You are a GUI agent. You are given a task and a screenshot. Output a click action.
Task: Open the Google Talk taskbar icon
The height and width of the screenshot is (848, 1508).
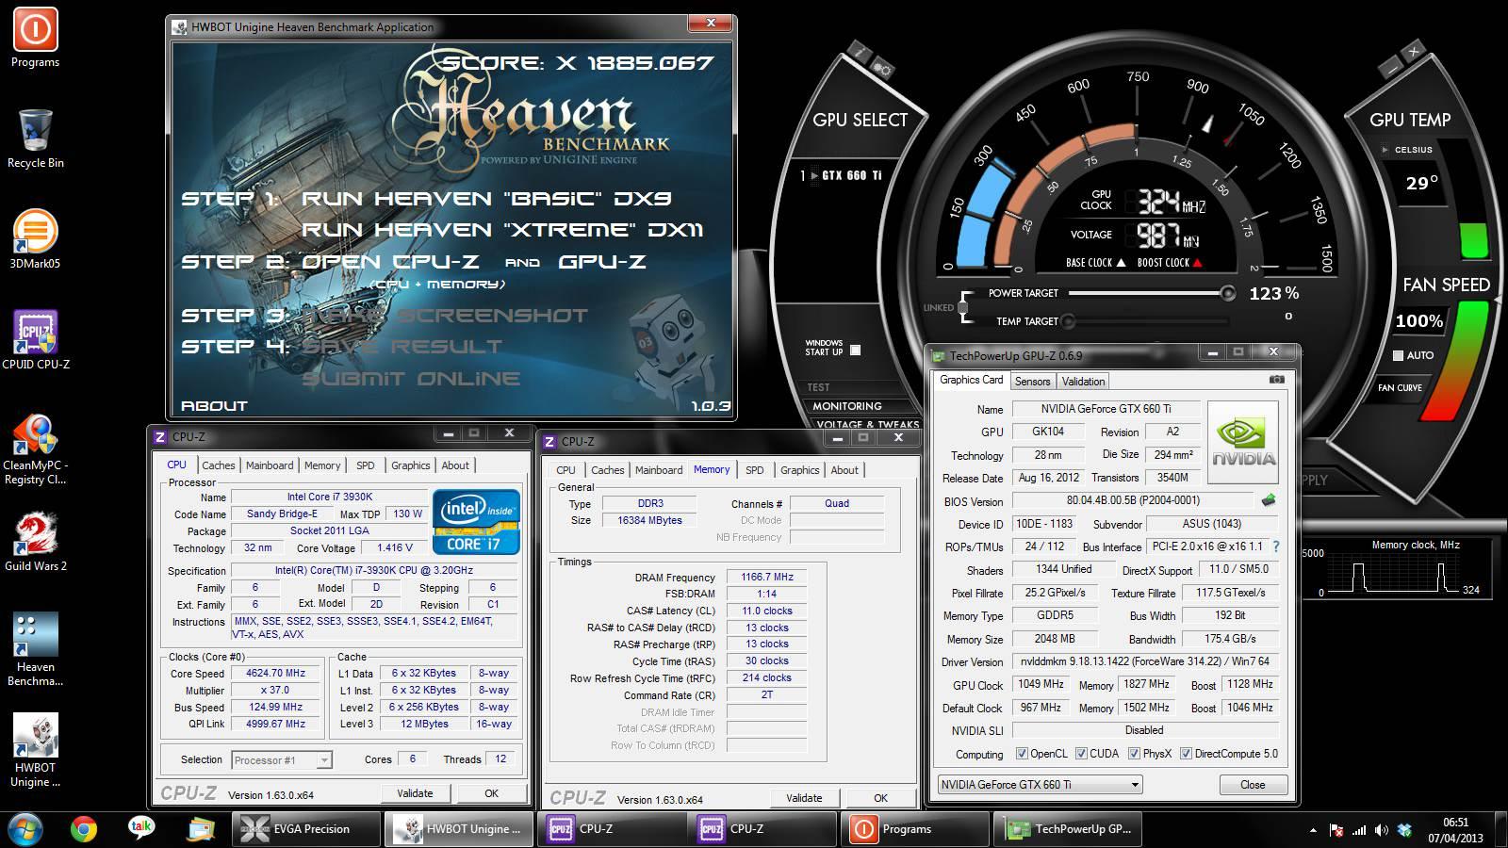pyautogui.click(x=141, y=828)
